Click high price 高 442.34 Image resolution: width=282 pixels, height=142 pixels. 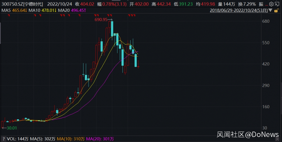tap(161, 4)
